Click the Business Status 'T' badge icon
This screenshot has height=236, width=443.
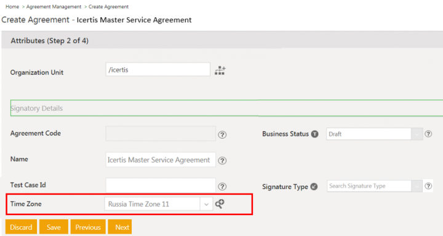click(315, 134)
